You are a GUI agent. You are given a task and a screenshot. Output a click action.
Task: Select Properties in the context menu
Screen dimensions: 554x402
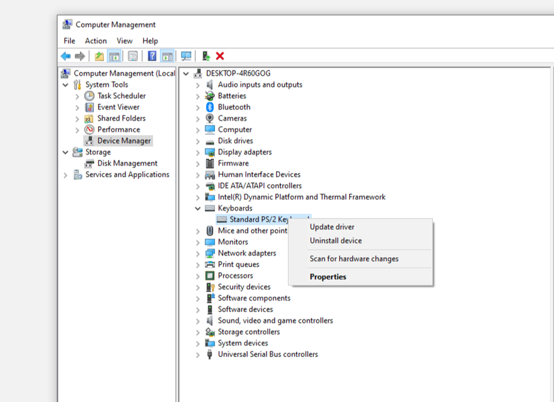pyautogui.click(x=328, y=277)
